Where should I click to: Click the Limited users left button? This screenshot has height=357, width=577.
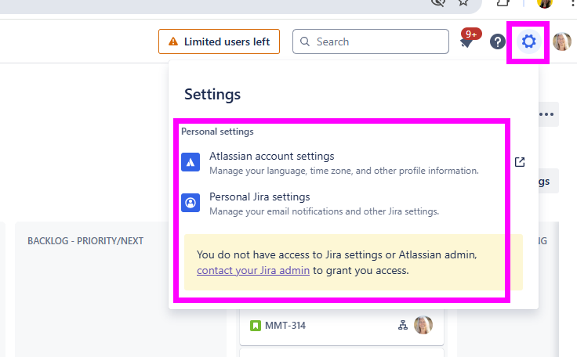[x=219, y=41]
